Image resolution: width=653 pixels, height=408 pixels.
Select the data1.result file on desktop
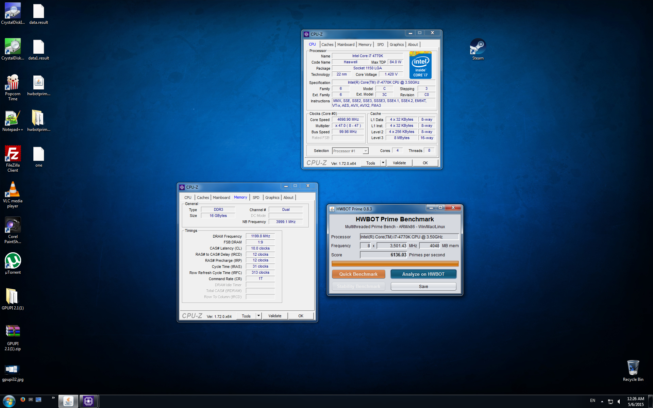(x=38, y=49)
